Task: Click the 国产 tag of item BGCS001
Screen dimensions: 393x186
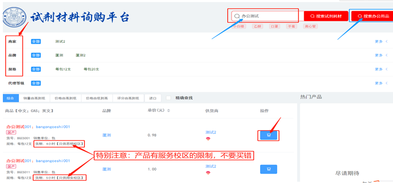Action: (x=11, y=132)
